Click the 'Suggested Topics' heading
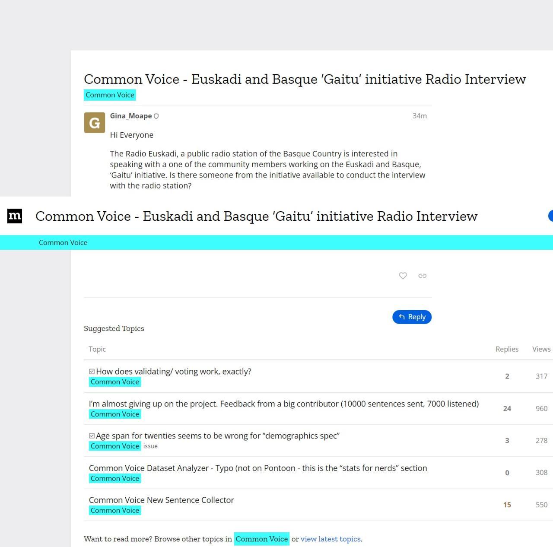This screenshot has height=547, width=553. click(x=114, y=328)
